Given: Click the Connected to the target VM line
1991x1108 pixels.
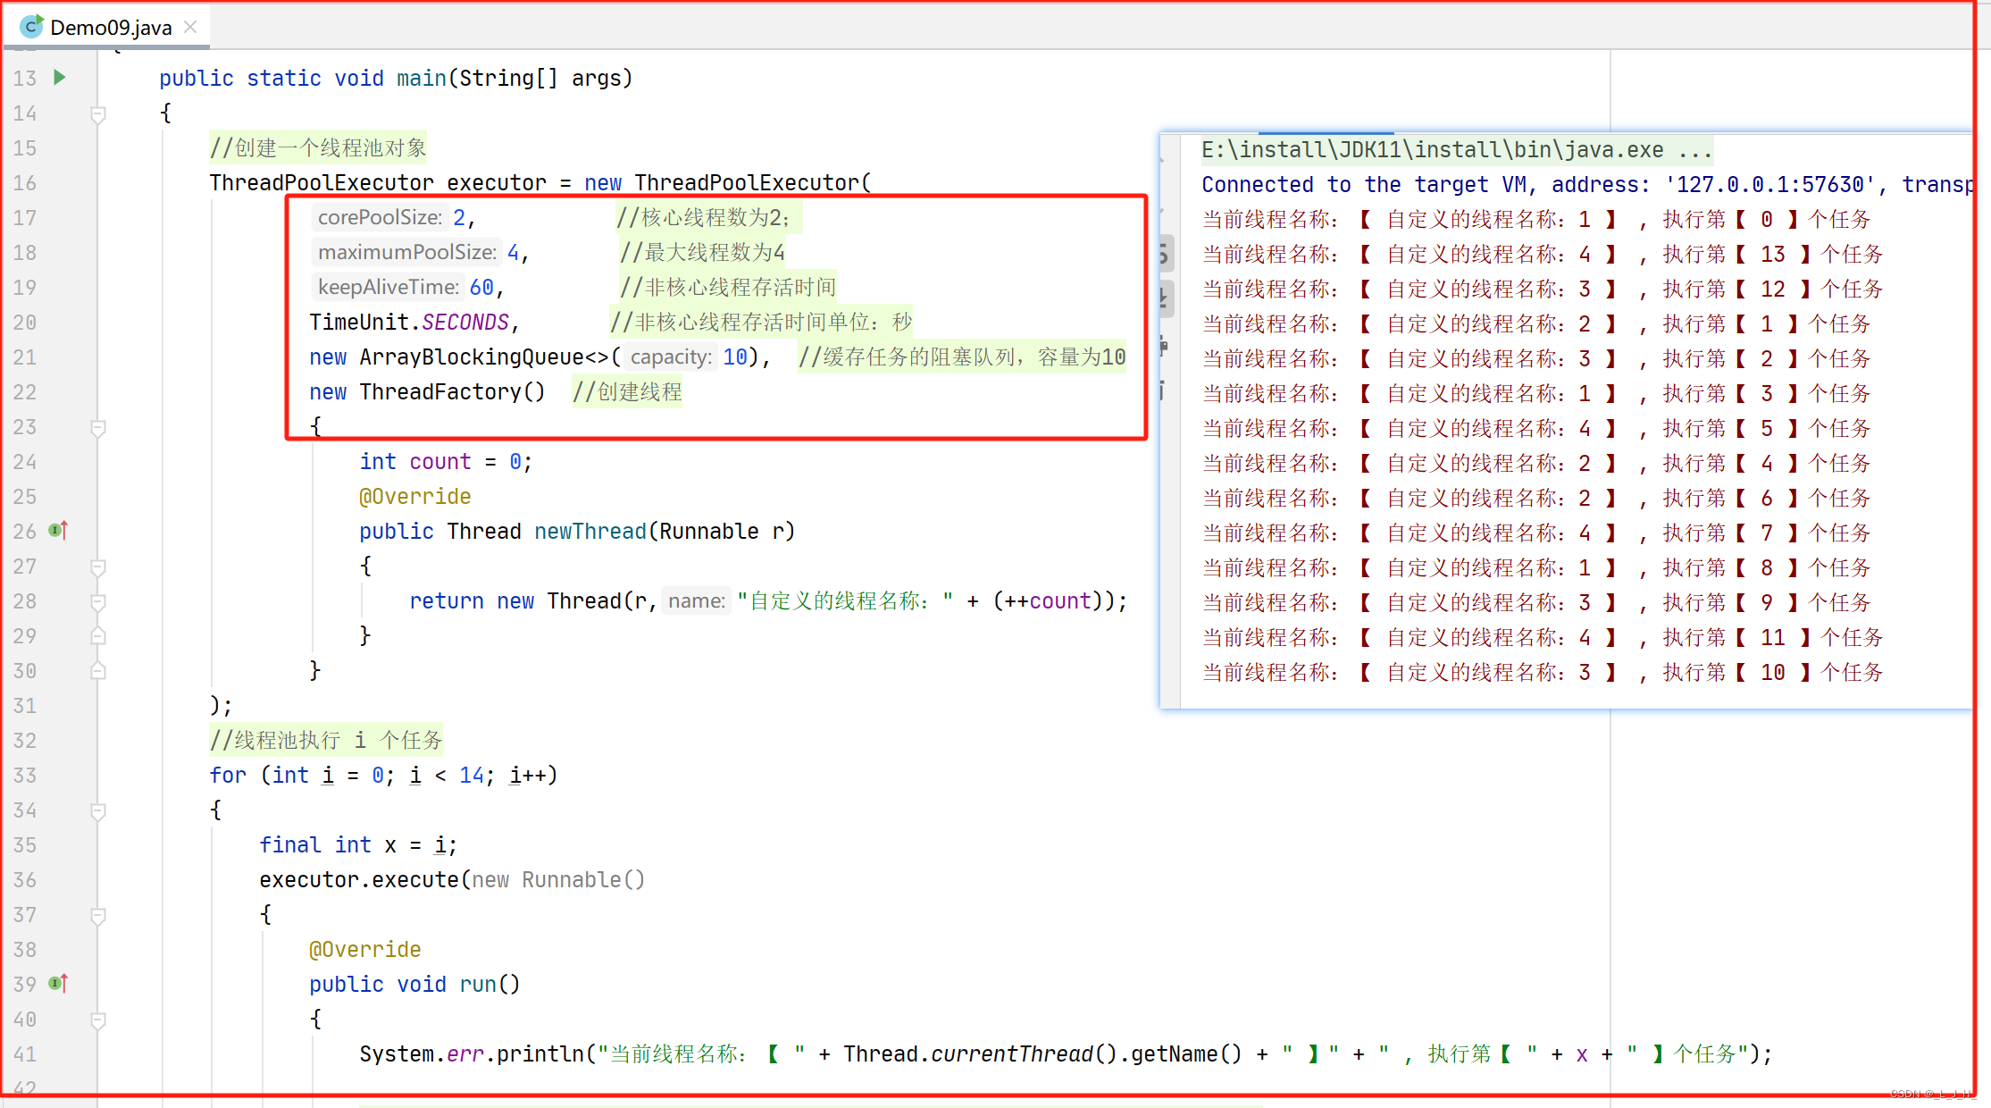Looking at the screenshot, I should [x=1586, y=184].
